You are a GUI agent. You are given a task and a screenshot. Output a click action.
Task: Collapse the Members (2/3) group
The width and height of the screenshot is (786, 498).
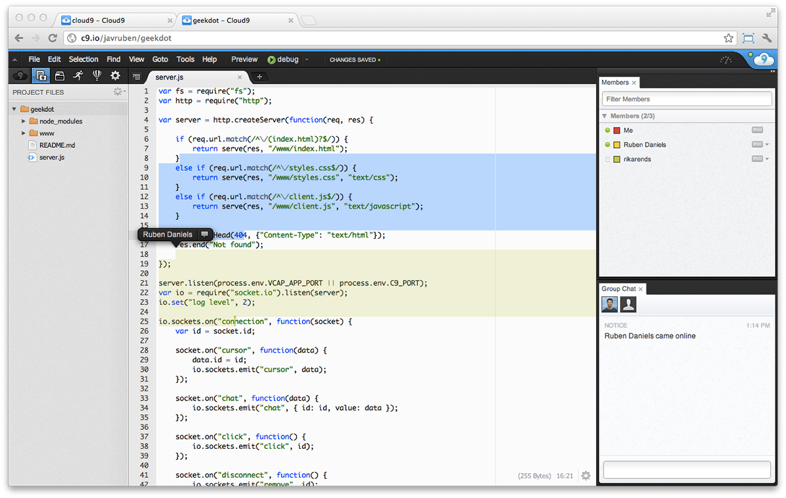coord(605,116)
